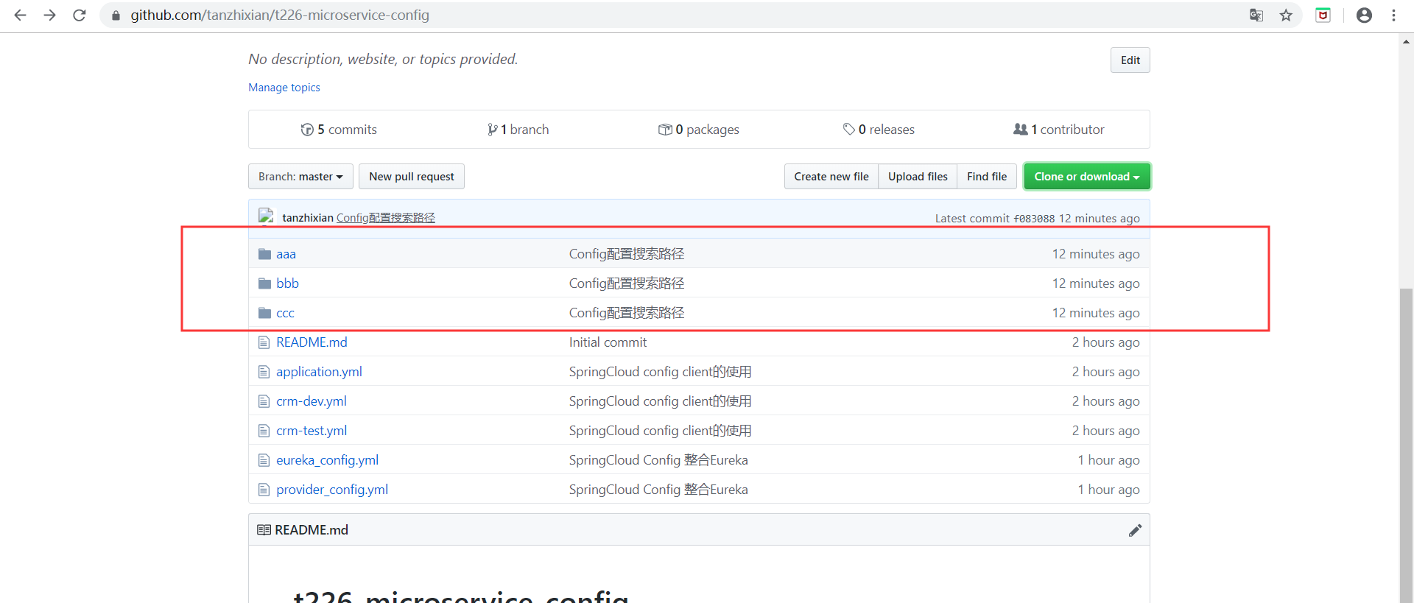Open the browser three-dot menu
Image resolution: width=1414 pixels, height=603 pixels.
coord(1393,15)
